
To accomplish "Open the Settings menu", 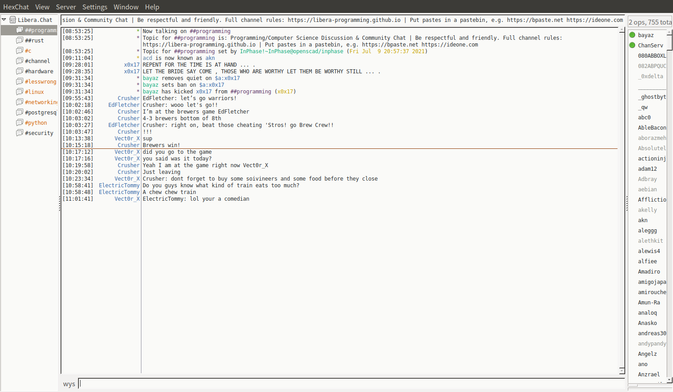I will (94, 7).
